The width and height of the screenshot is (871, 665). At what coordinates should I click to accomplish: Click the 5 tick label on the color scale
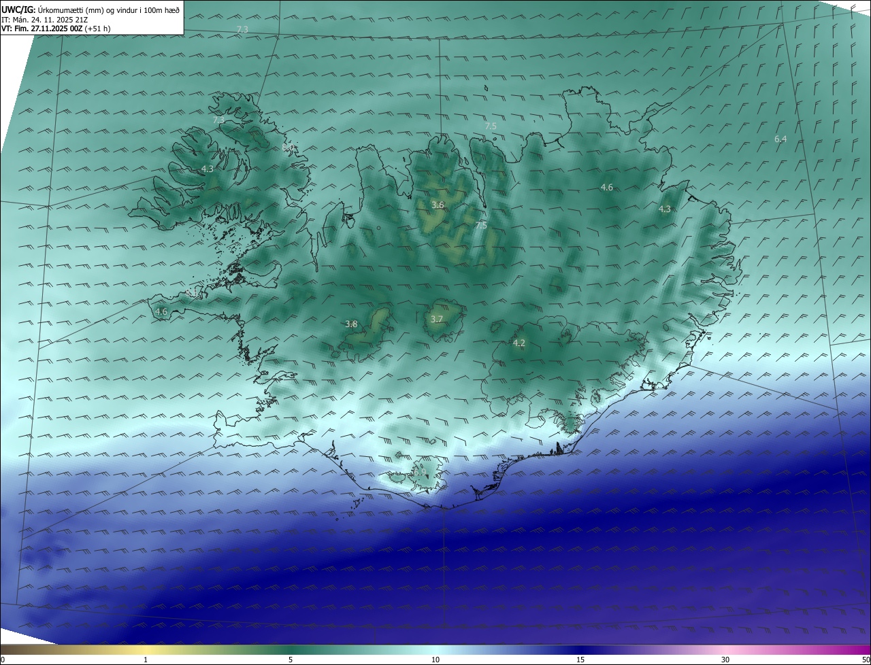[x=291, y=660]
